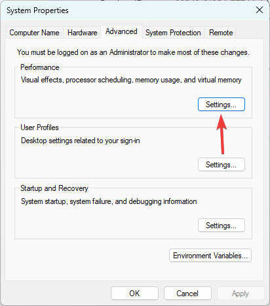
Task: Switch to the Computer Name tab
Action: 34,33
